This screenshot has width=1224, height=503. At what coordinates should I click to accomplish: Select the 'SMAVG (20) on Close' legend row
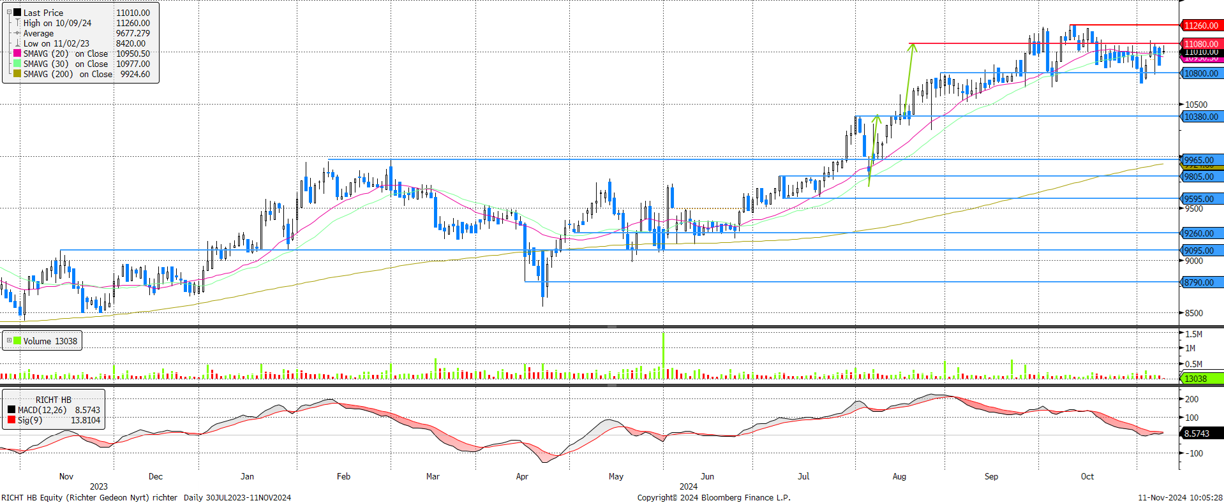[x=82, y=54]
